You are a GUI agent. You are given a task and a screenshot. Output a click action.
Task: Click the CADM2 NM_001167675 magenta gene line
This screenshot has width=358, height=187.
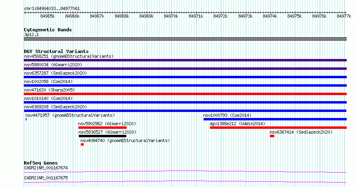coord(185,181)
